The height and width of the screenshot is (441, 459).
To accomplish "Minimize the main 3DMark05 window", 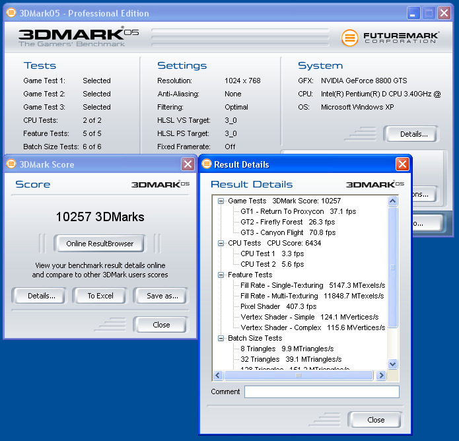I will pyautogui.click(x=413, y=13).
